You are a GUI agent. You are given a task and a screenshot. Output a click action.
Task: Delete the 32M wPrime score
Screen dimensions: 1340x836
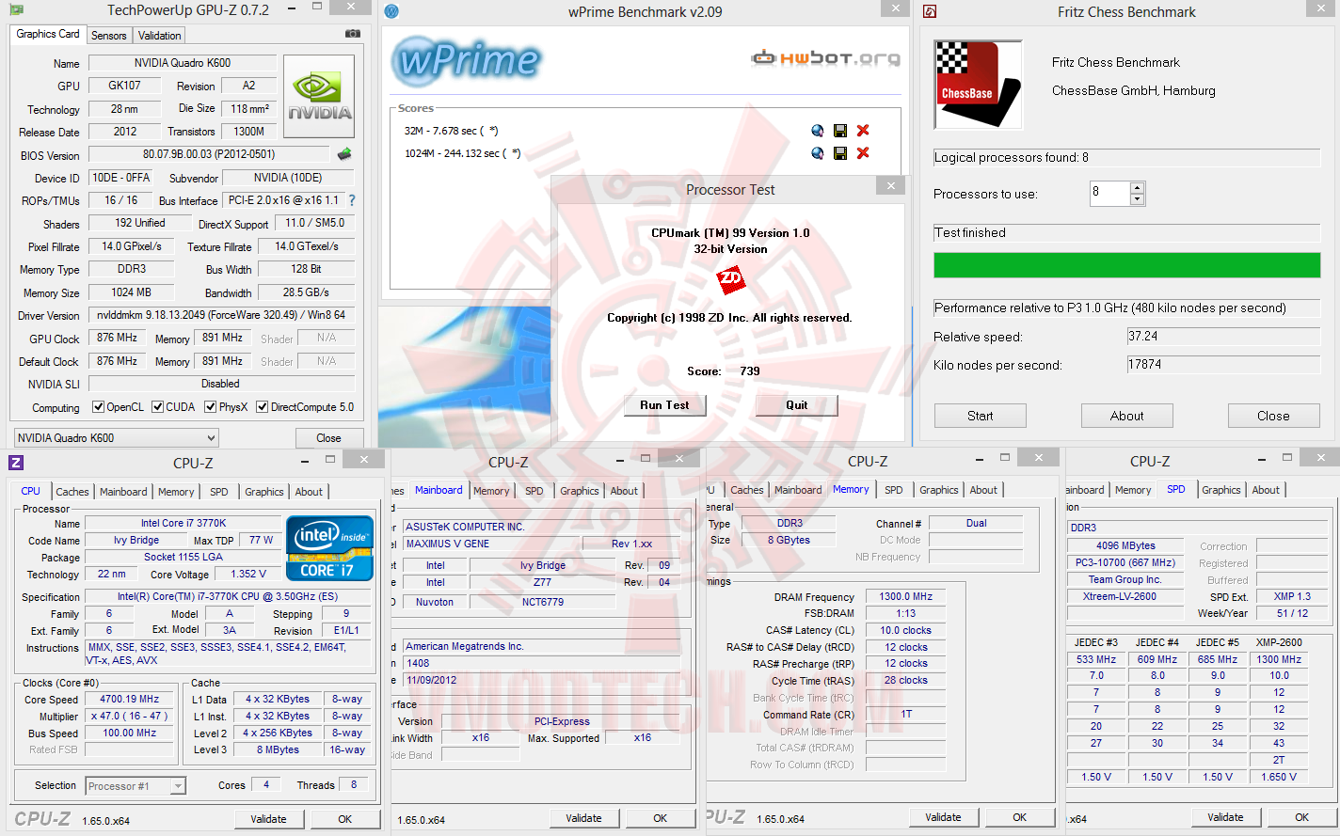[863, 131]
